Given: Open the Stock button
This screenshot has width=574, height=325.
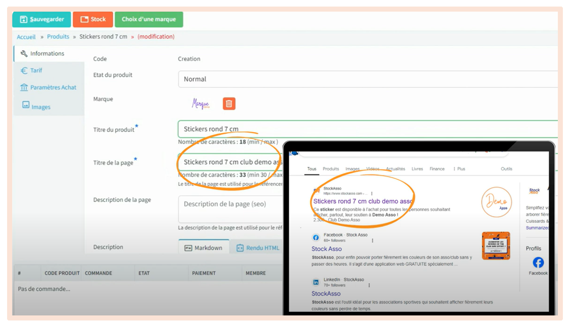Looking at the screenshot, I should (93, 20).
